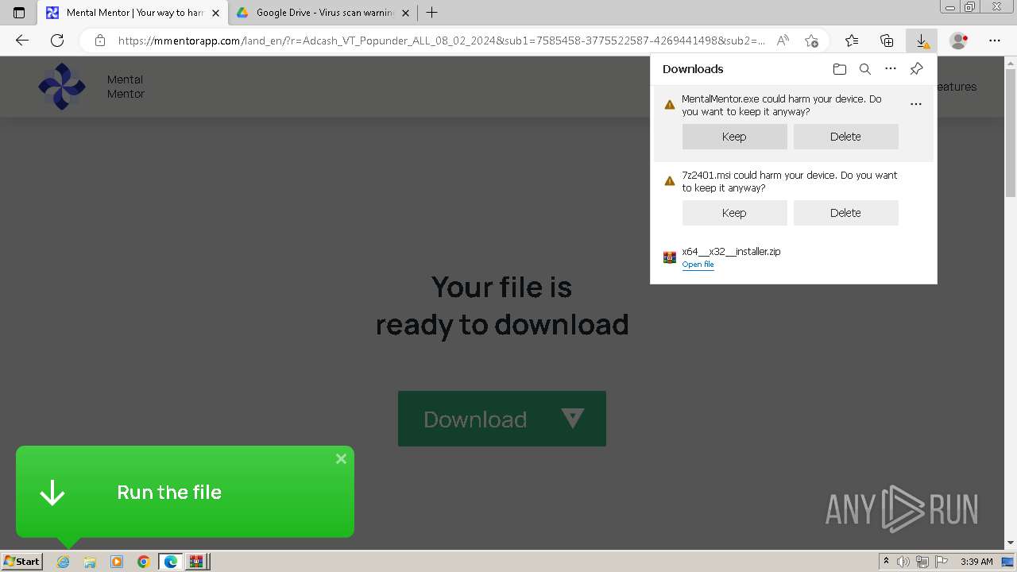
Task: Select Microsoft Edge on the taskbar
Action: (171, 562)
